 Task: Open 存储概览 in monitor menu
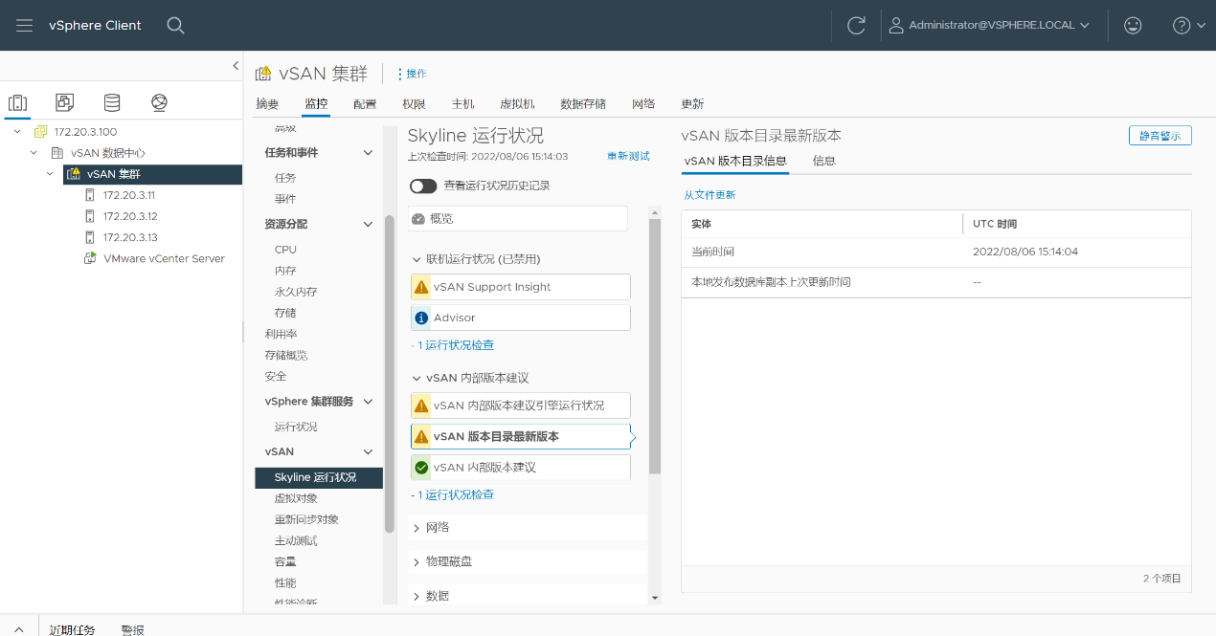[x=286, y=355]
